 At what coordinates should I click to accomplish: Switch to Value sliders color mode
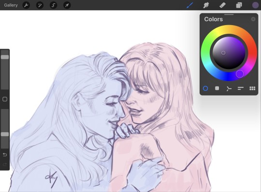pos(241,88)
